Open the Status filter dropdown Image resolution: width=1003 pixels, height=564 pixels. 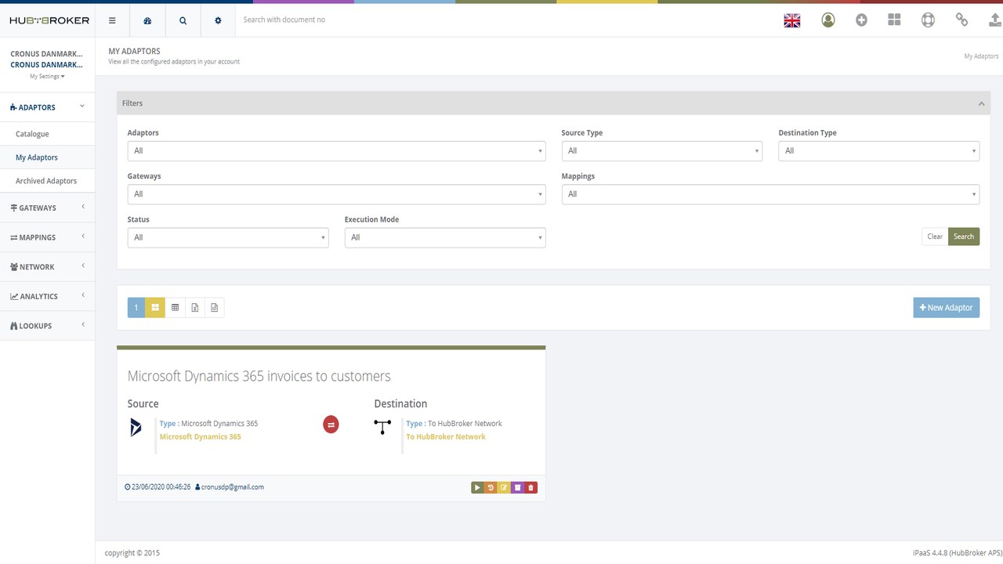click(x=228, y=237)
